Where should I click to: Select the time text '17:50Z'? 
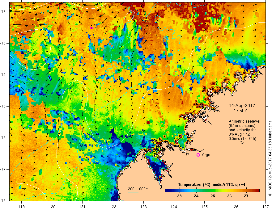(x=240, y=110)
